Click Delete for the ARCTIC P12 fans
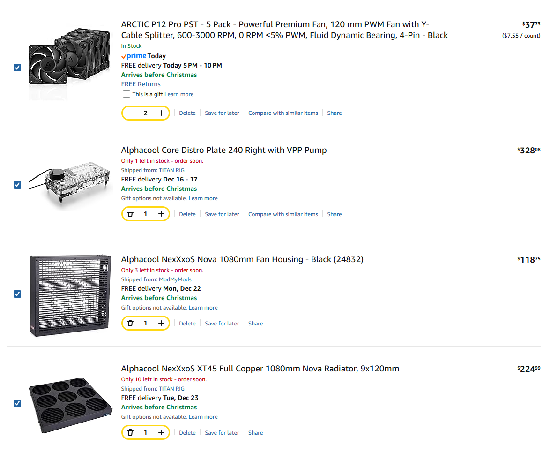 coord(187,113)
